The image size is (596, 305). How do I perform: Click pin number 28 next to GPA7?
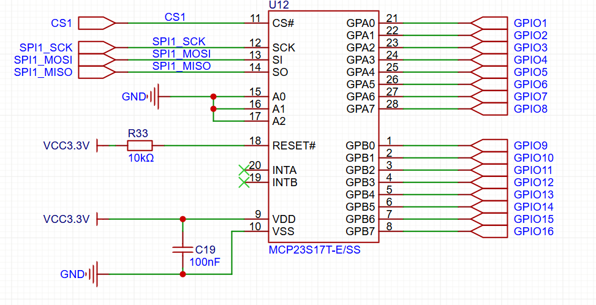click(392, 104)
